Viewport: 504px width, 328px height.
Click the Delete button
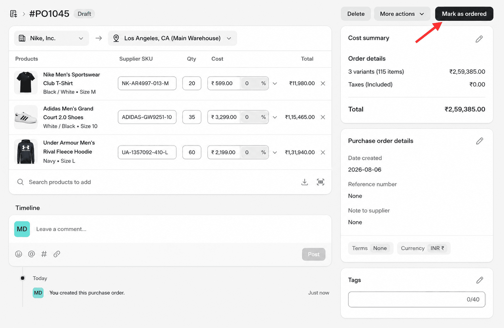pyautogui.click(x=356, y=14)
